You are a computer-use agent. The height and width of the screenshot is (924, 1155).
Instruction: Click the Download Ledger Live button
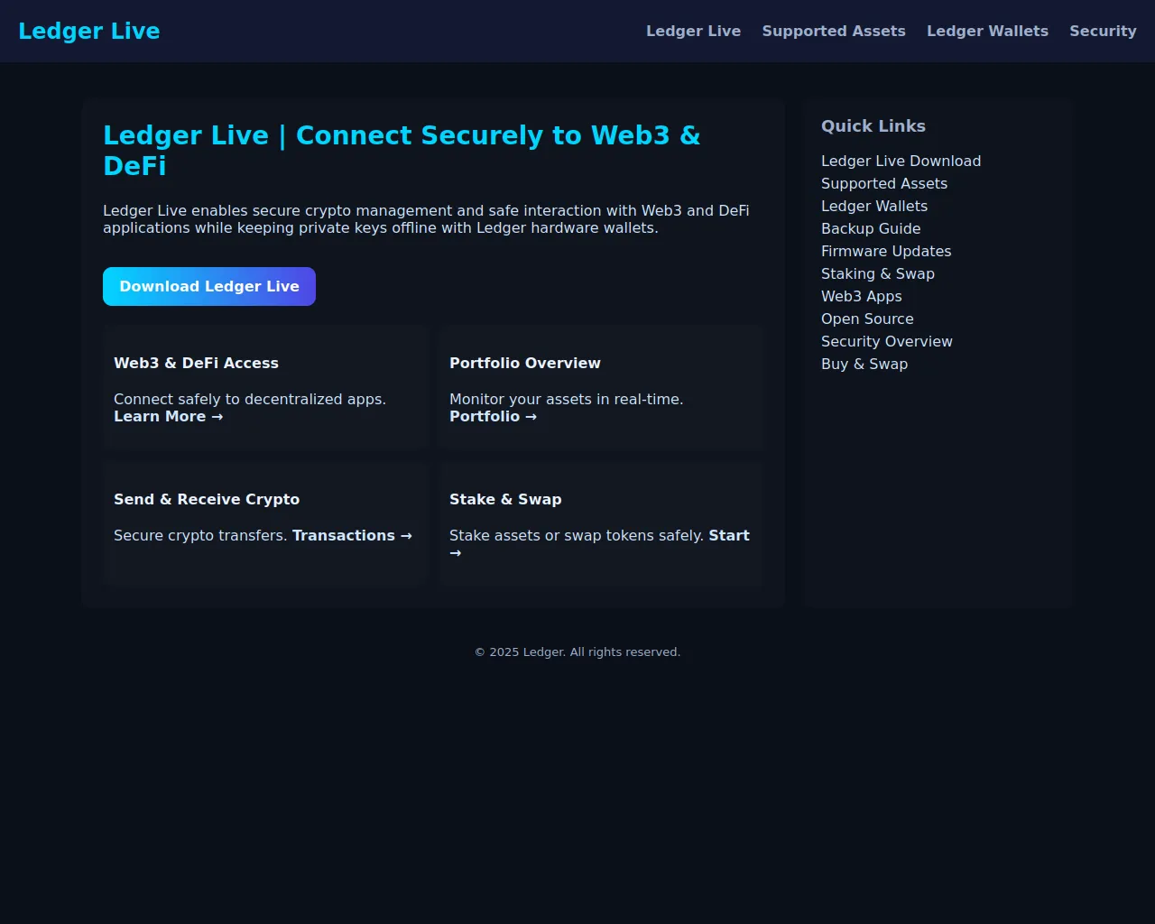click(x=209, y=286)
